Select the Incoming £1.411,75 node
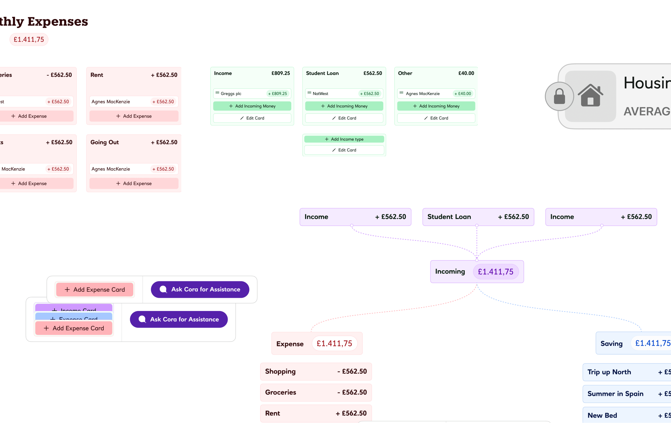Viewport: 671px width, 423px height. pos(477,272)
